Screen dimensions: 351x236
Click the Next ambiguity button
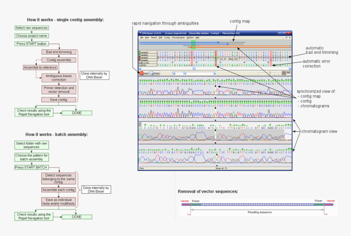[144, 73]
